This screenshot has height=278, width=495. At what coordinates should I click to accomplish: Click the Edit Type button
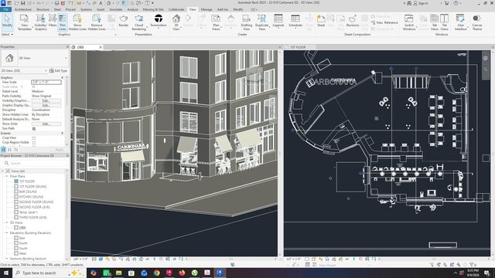(59, 70)
